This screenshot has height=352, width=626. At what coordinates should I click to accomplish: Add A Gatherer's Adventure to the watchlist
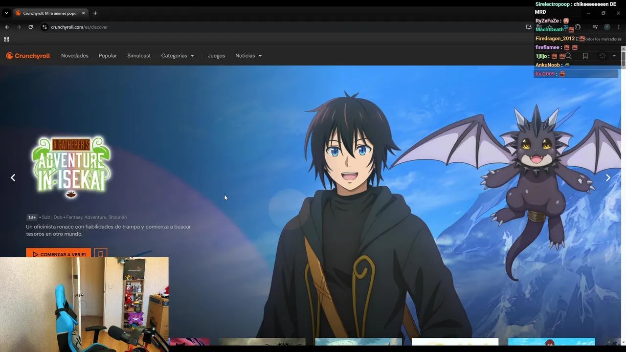click(101, 254)
